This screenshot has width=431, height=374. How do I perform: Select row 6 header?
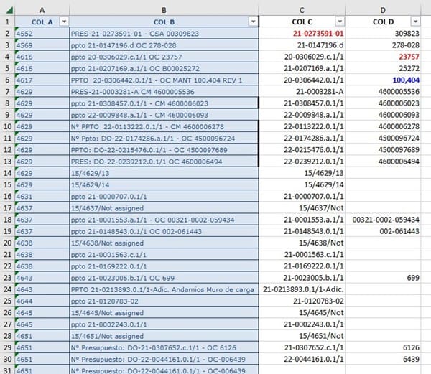tap(7, 80)
